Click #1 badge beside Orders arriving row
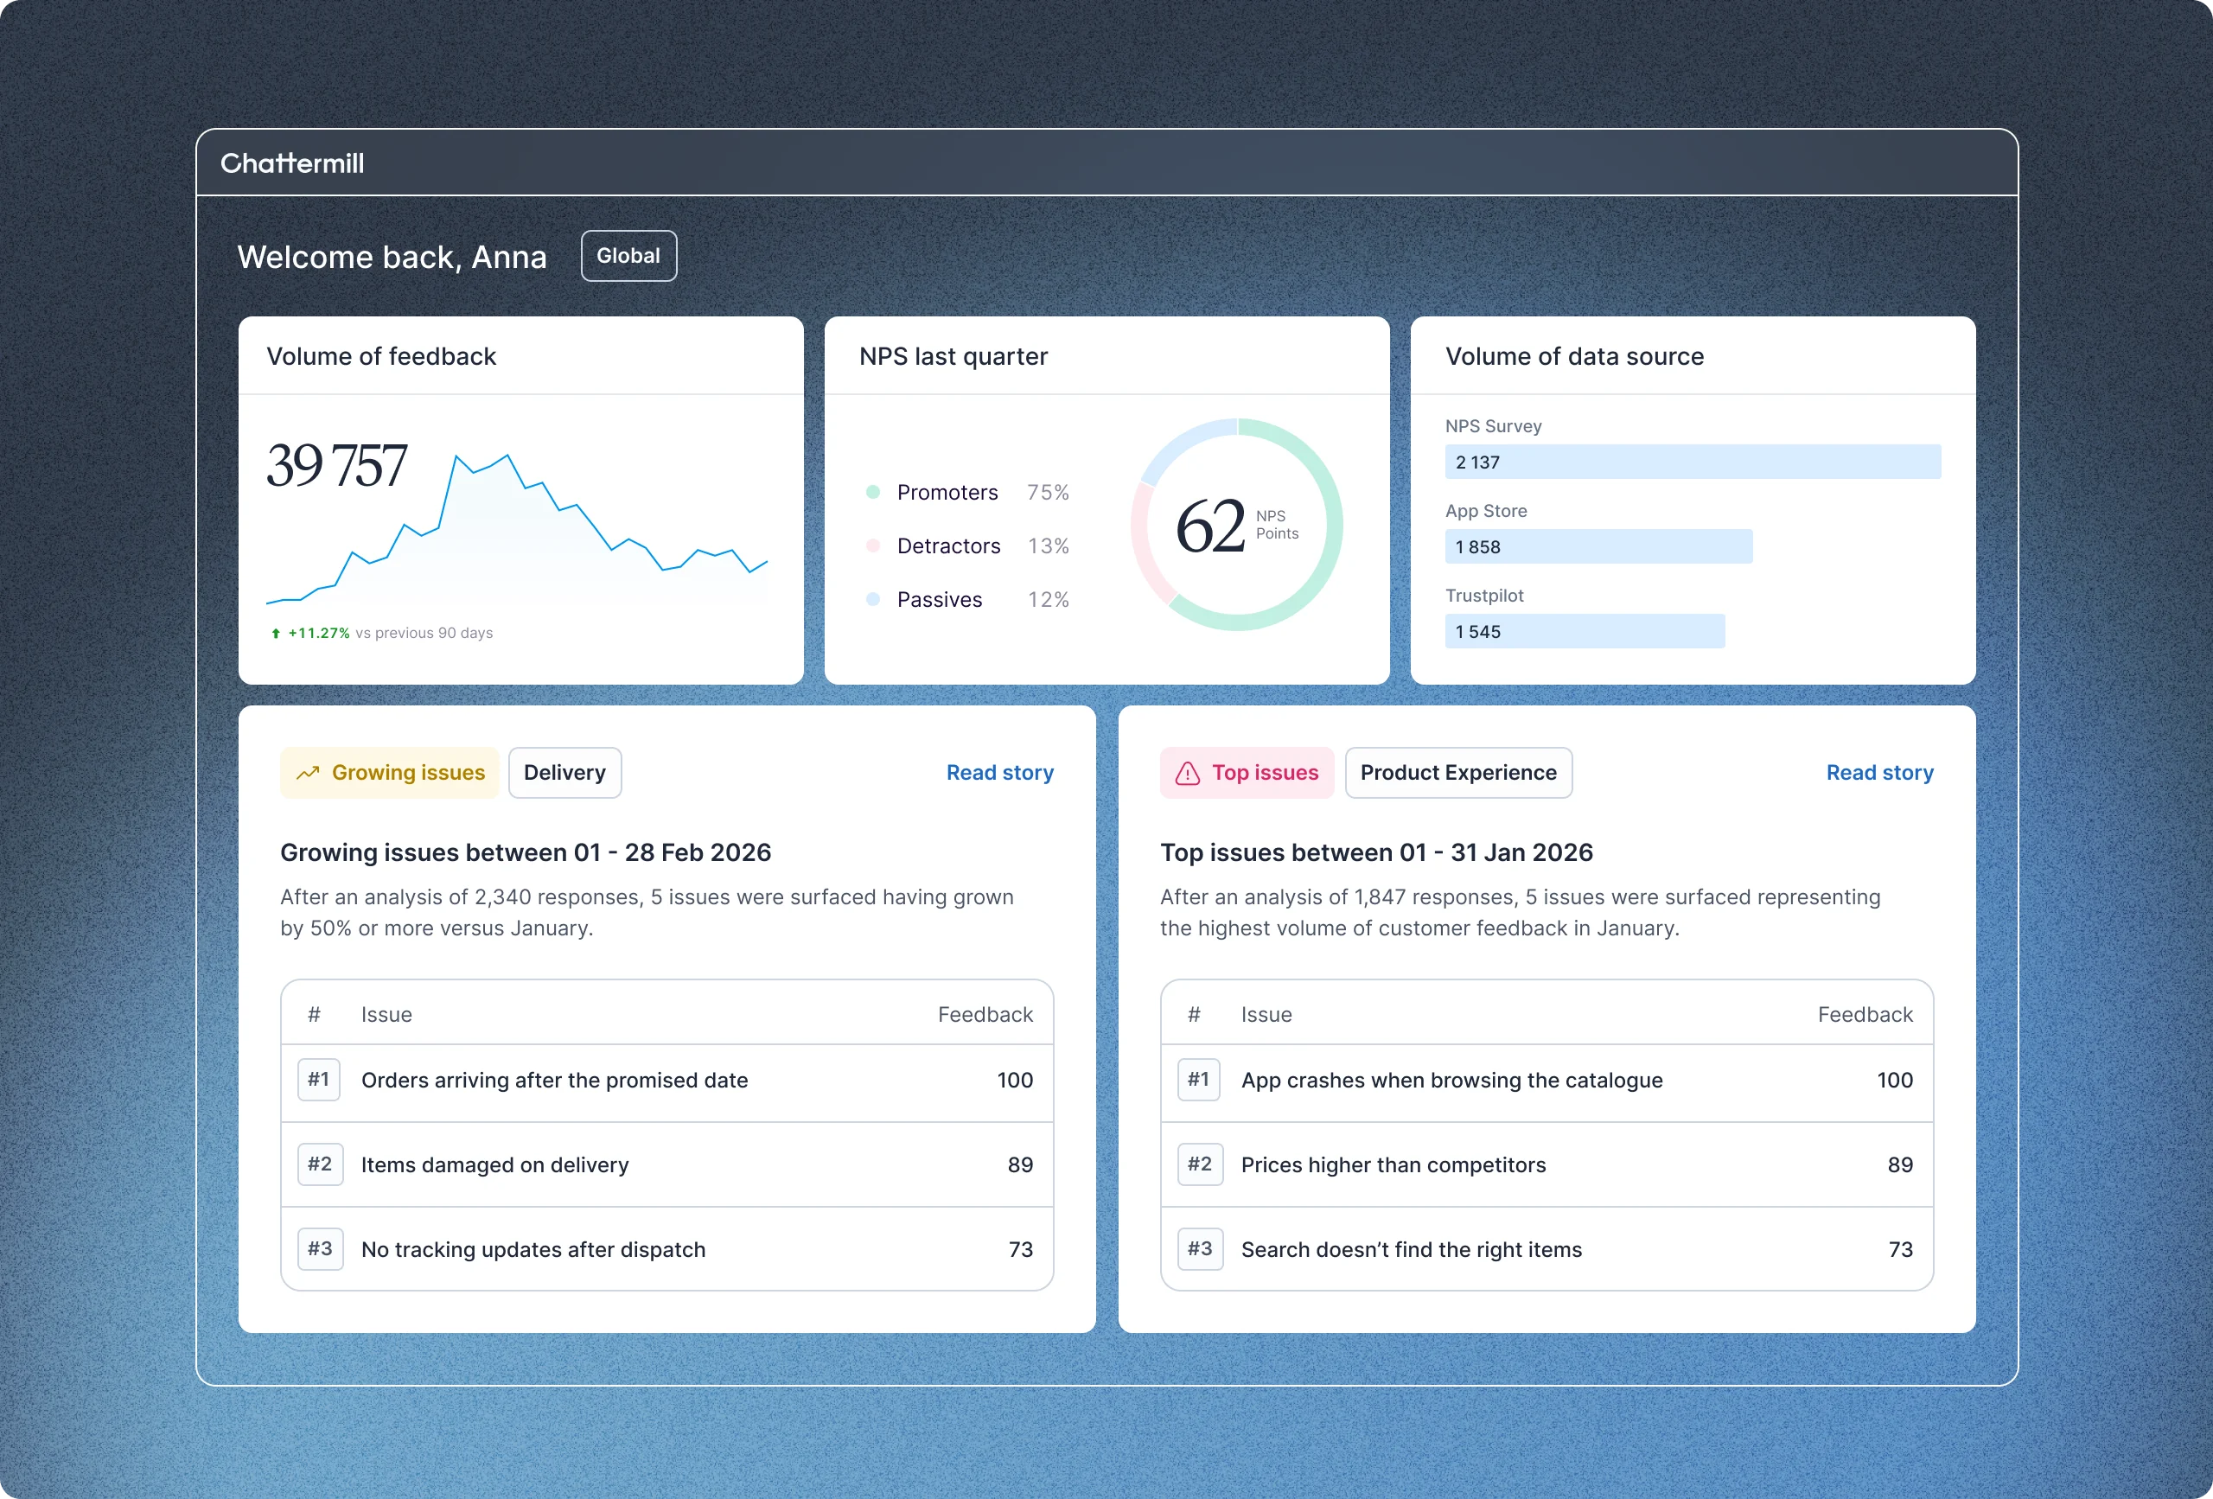The height and width of the screenshot is (1499, 2213). [x=319, y=1080]
